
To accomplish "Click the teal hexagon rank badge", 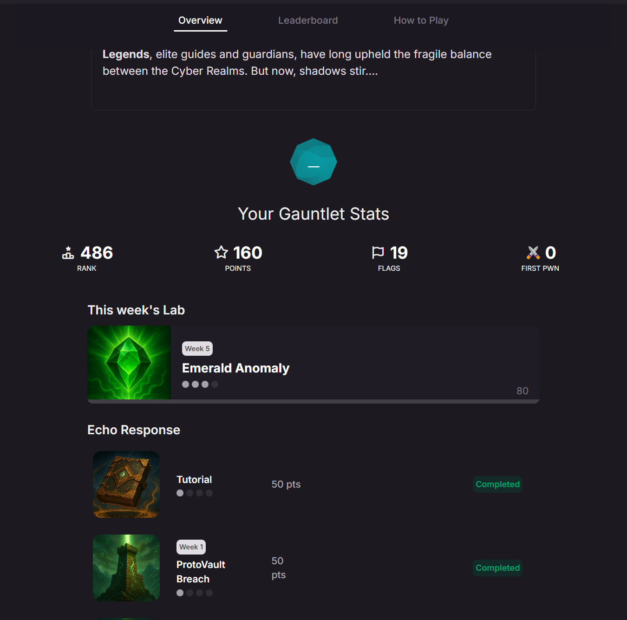I will 313,162.
